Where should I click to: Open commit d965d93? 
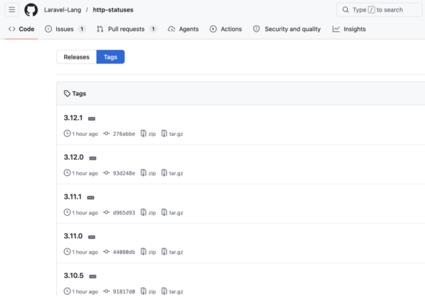(x=124, y=213)
